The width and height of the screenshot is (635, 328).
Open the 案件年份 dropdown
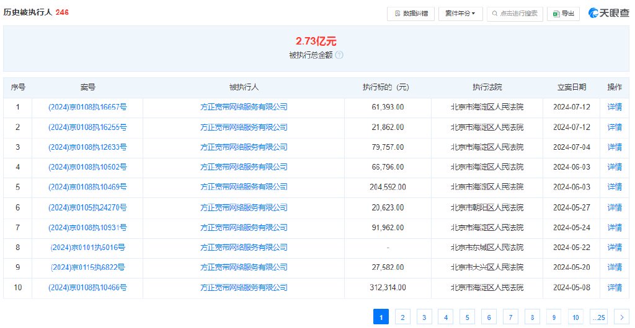pyautogui.click(x=461, y=14)
